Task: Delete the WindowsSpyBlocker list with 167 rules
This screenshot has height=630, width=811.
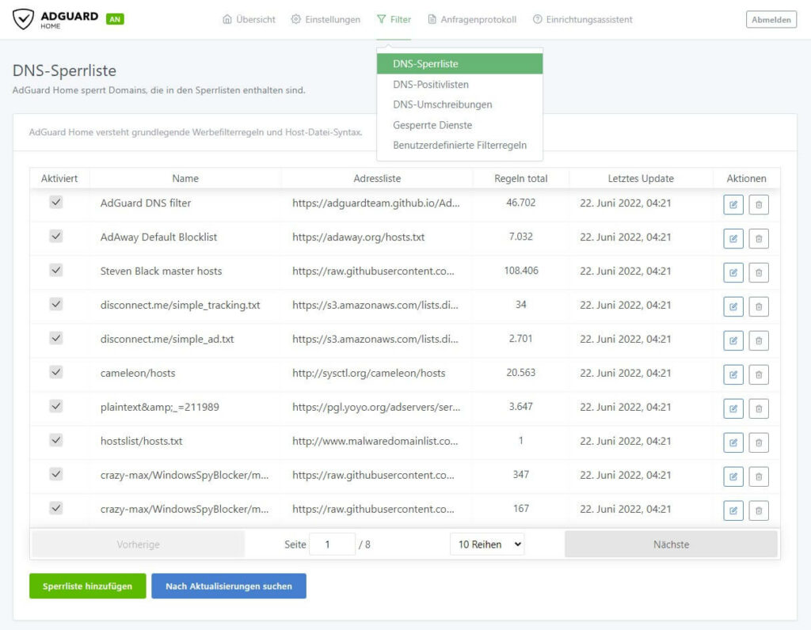Action: 758,510
